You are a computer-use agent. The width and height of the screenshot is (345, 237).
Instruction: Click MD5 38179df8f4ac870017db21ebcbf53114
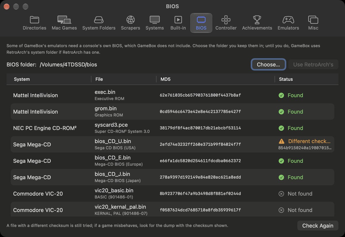[200, 128]
